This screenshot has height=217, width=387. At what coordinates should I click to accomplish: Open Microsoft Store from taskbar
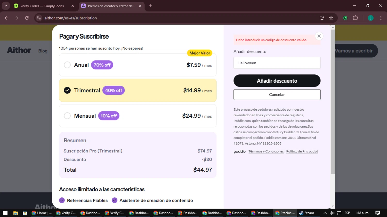pyautogui.click(x=25, y=213)
